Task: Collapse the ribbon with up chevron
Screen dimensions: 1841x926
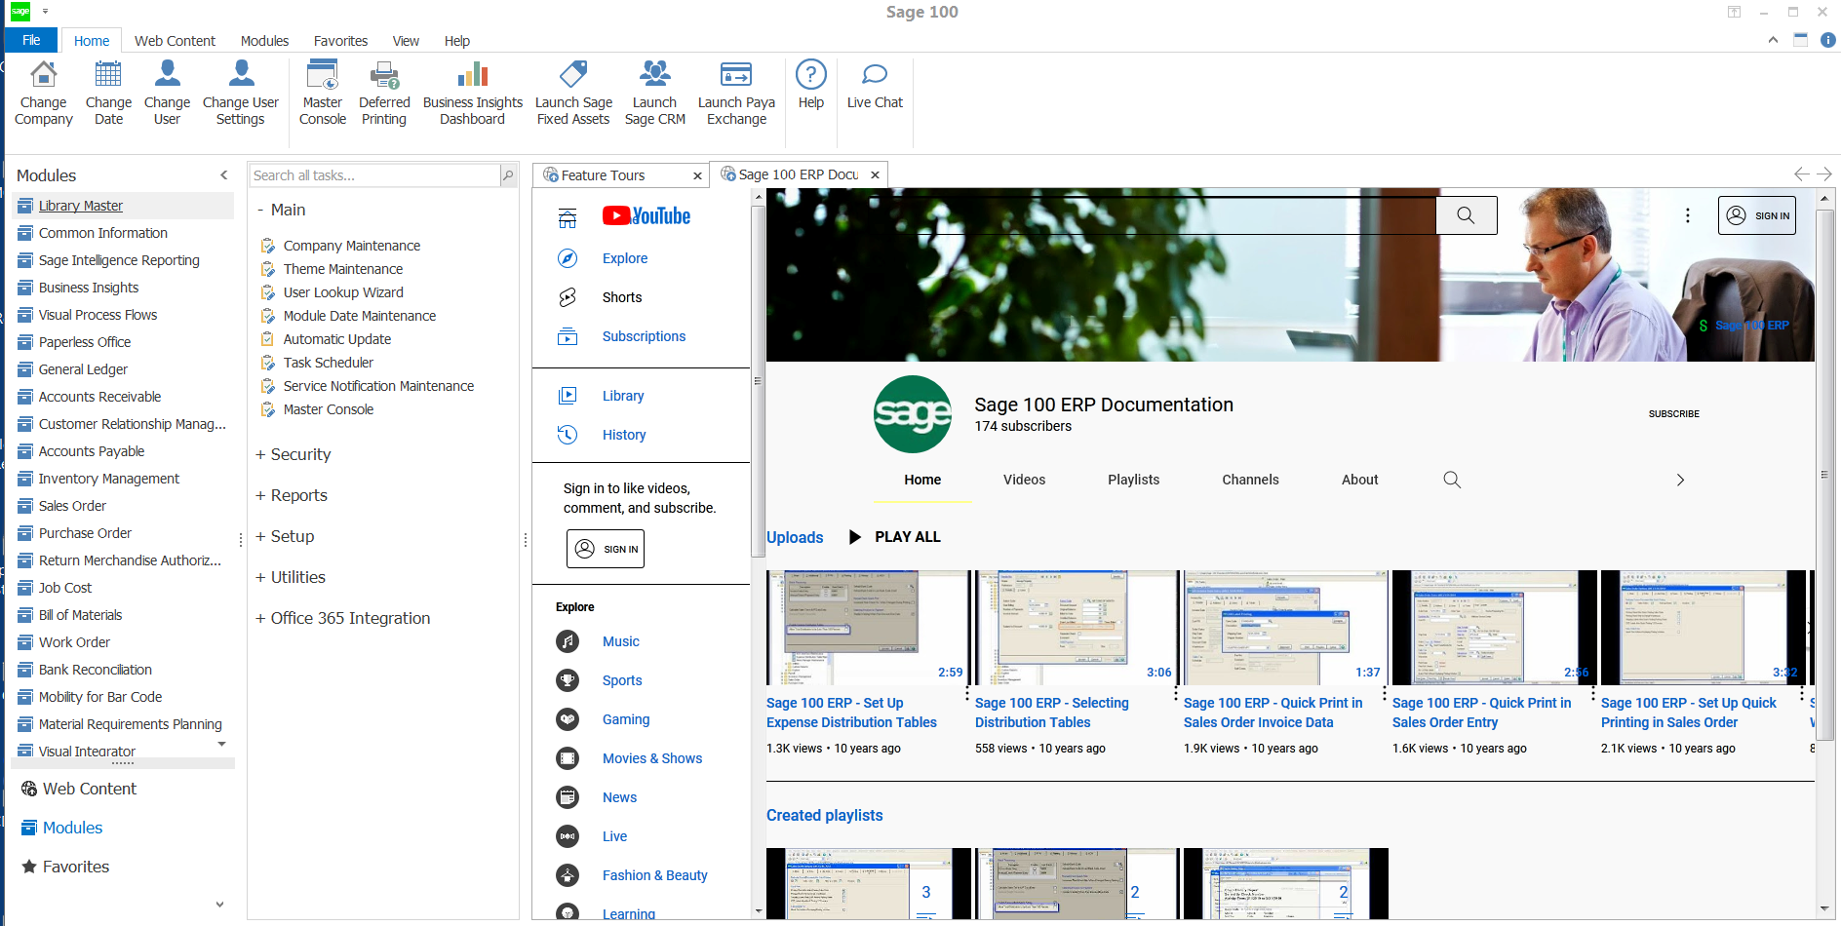Action: [x=1773, y=40]
